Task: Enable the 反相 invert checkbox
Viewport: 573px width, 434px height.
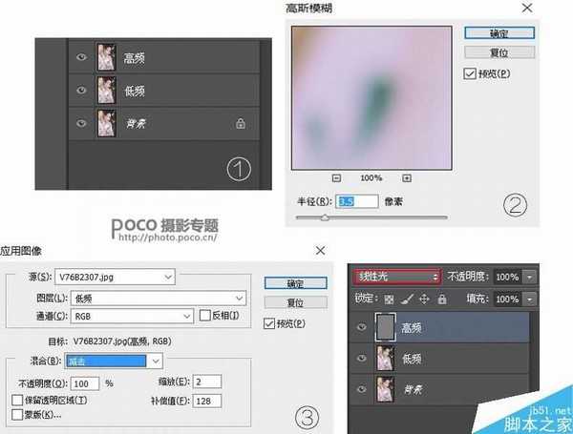Action: (204, 316)
